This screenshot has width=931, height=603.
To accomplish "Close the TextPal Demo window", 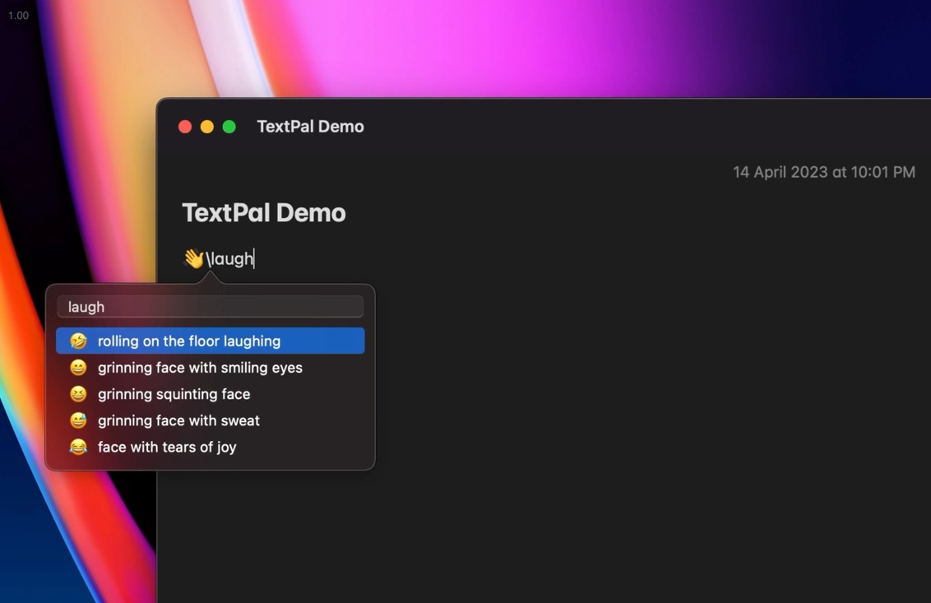I will pyautogui.click(x=185, y=127).
